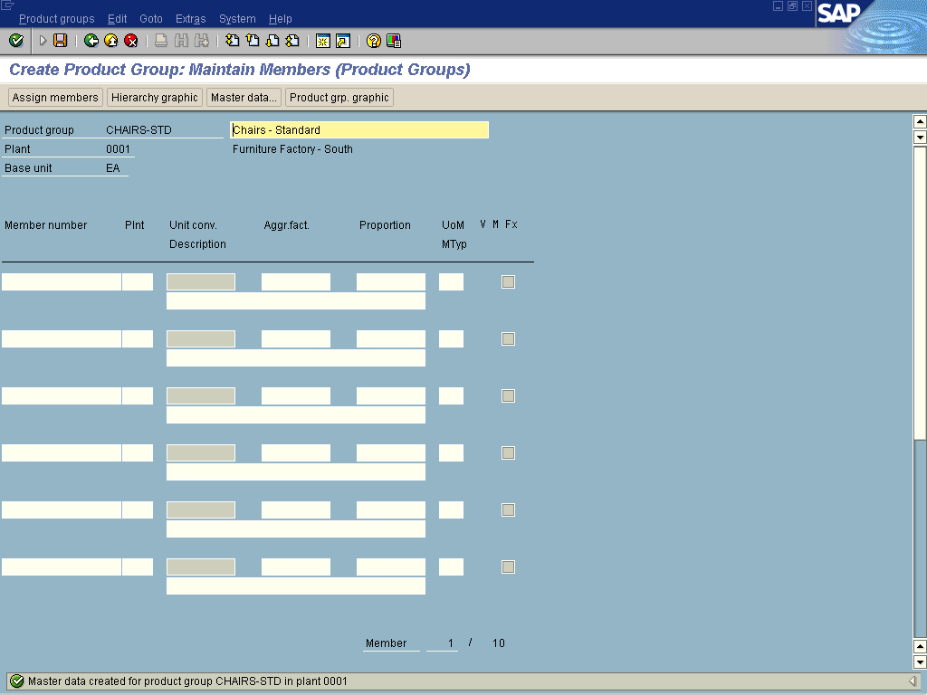The width and height of the screenshot is (927, 695).
Task: Open the Goto menu
Action: (x=151, y=19)
